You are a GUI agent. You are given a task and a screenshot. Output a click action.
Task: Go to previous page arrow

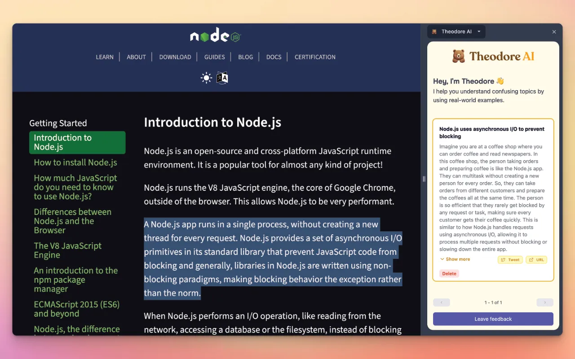[442, 302]
